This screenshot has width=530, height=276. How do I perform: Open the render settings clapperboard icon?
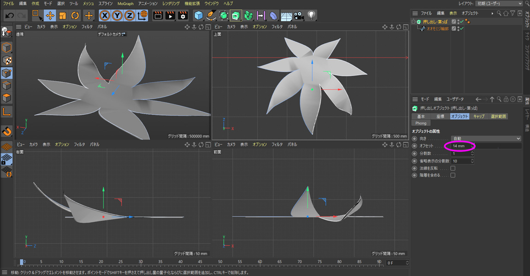(x=183, y=16)
